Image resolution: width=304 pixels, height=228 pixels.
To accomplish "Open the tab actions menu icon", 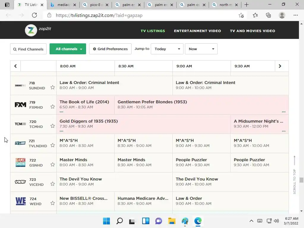I will pyautogui.click(x=7, y=5).
